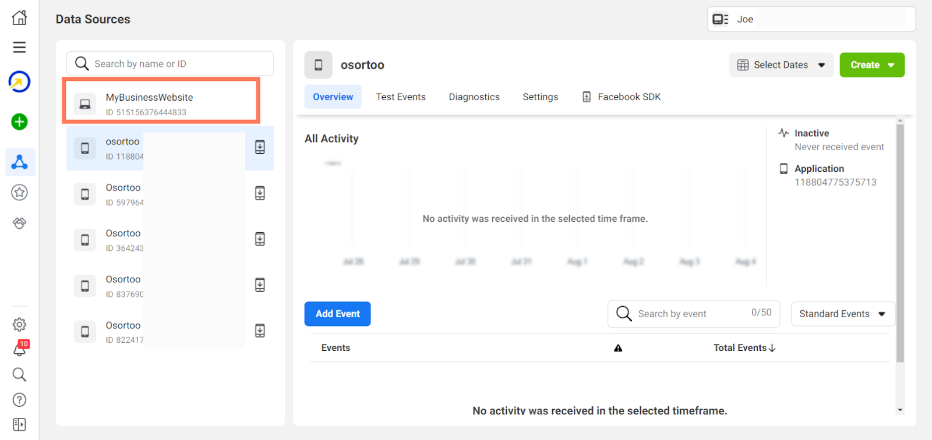
Task: Open the hamburger menu icon
Action: tap(19, 47)
